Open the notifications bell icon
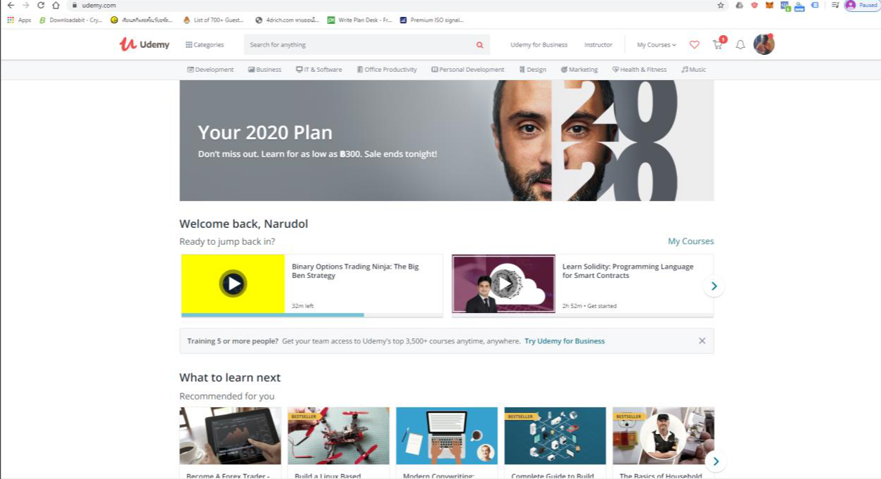The height and width of the screenshot is (479, 881). (x=740, y=44)
